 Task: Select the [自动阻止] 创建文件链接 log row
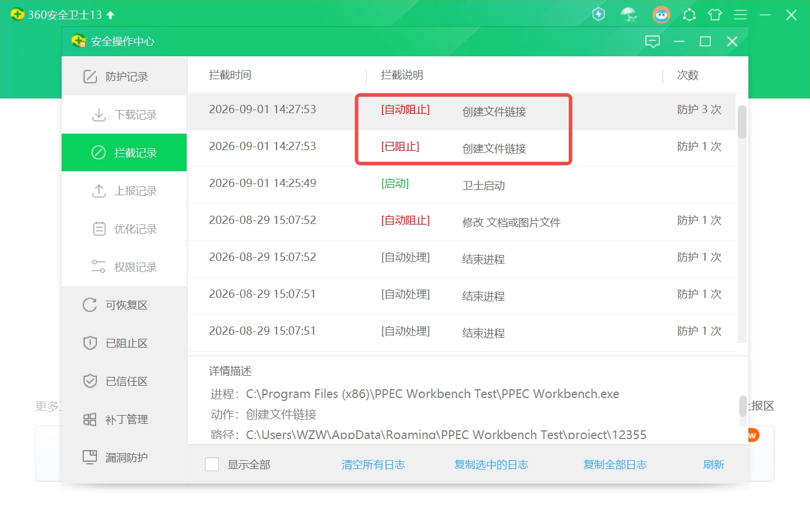[461, 111]
